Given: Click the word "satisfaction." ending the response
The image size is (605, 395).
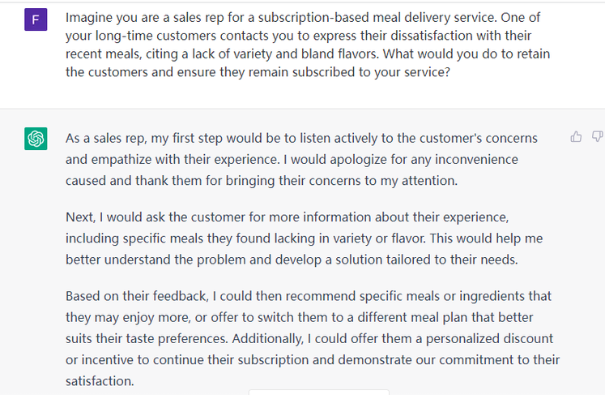Looking at the screenshot, I should [100, 380].
